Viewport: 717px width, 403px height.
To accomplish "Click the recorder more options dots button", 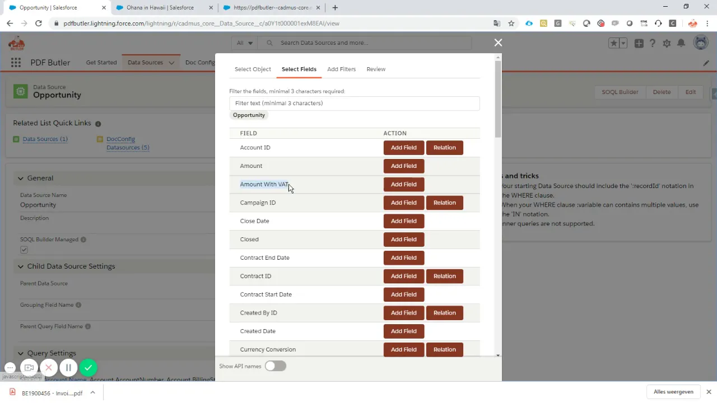I will click(x=10, y=368).
